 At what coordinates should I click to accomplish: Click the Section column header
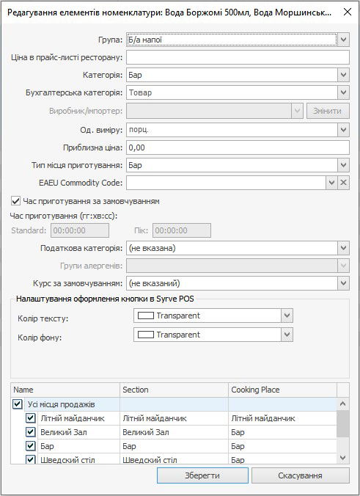(x=174, y=390)
